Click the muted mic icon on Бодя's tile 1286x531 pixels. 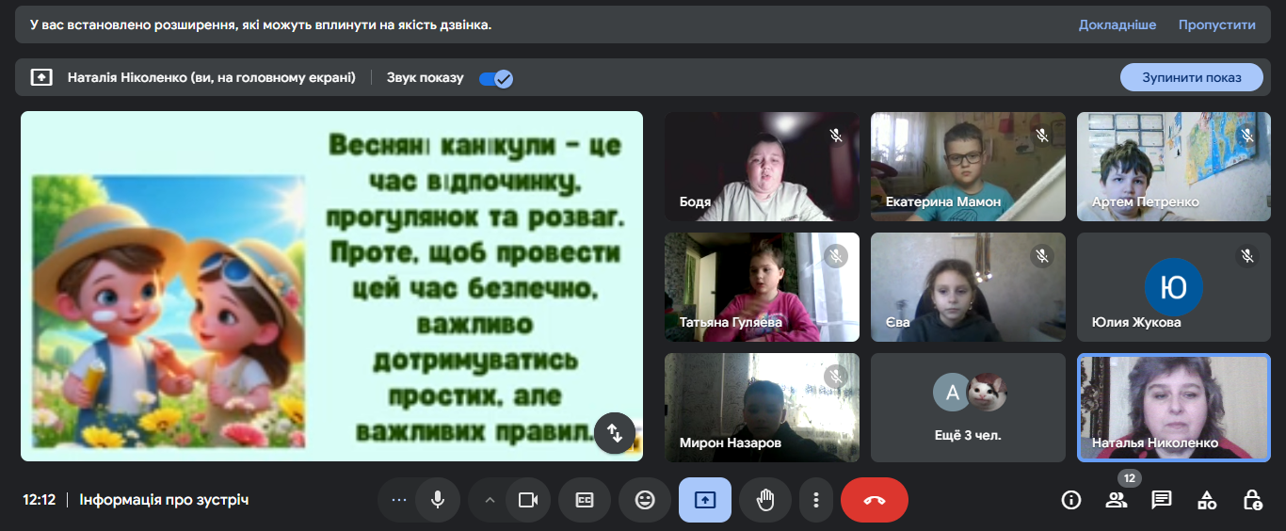(836, 136)
